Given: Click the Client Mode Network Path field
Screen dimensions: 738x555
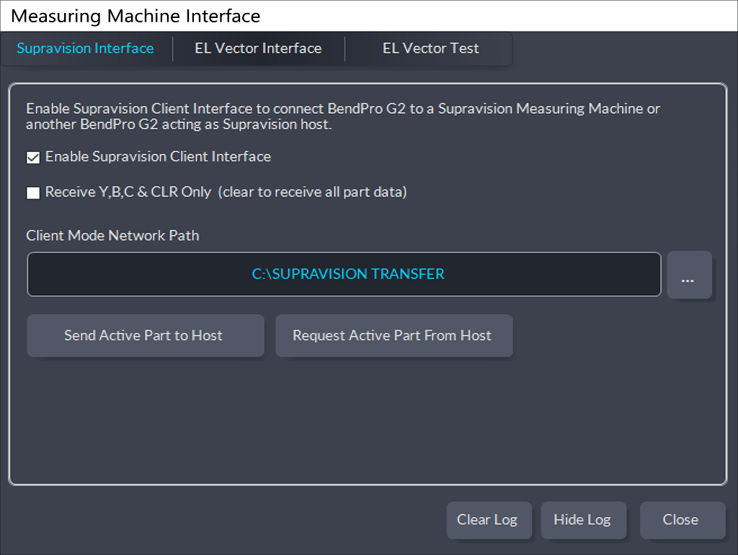Looking at the screenshot, I should (344, 274).
